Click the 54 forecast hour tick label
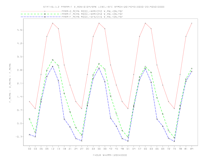Screen dimensions: 209x162 [134, 149]
